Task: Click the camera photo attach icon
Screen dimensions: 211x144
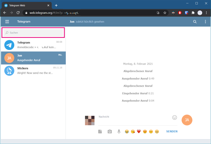Action: click(110, 132)
